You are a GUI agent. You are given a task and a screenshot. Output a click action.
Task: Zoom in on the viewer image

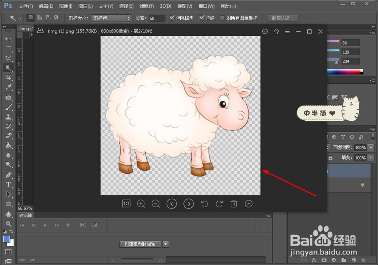click(141, 204)
